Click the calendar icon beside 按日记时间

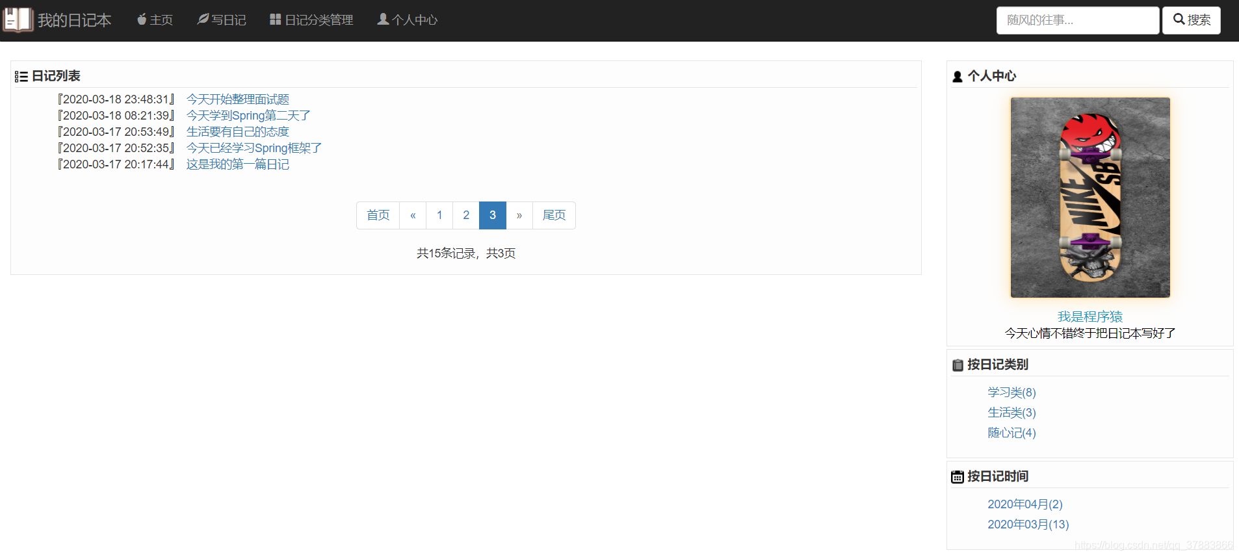(958, 477)
